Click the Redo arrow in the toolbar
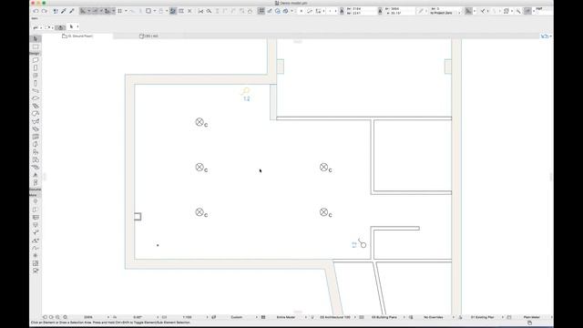This screenshot has width=583, height=328. [45, 11]
